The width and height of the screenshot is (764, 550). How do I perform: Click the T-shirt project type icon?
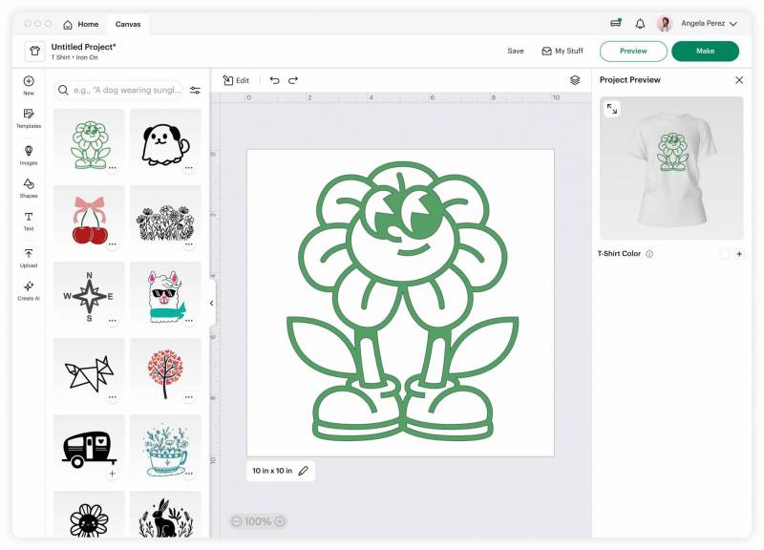(34, 51)
